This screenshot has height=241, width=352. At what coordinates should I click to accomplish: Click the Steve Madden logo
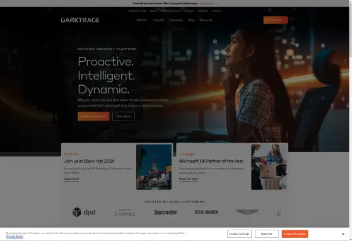[206, 212]
